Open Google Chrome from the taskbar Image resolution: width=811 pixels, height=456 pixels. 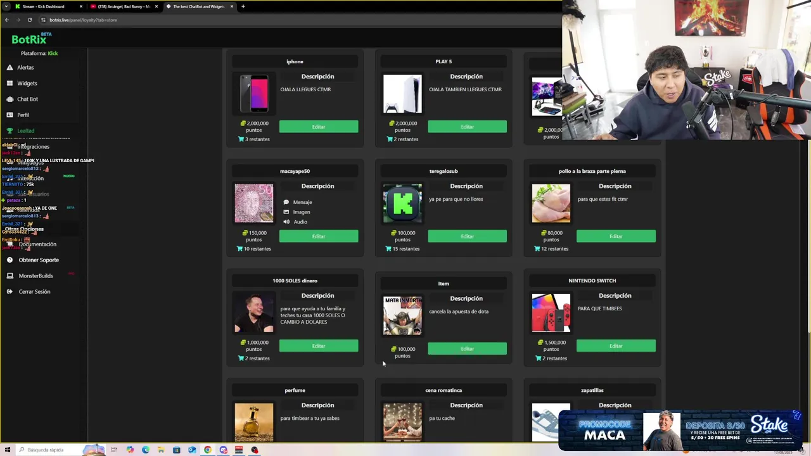pyautogui.click(x=207, y=450)
